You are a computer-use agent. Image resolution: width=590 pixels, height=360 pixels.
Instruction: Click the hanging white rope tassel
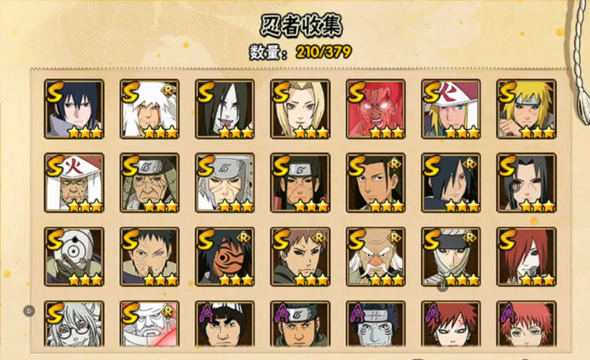pos(580,62)
